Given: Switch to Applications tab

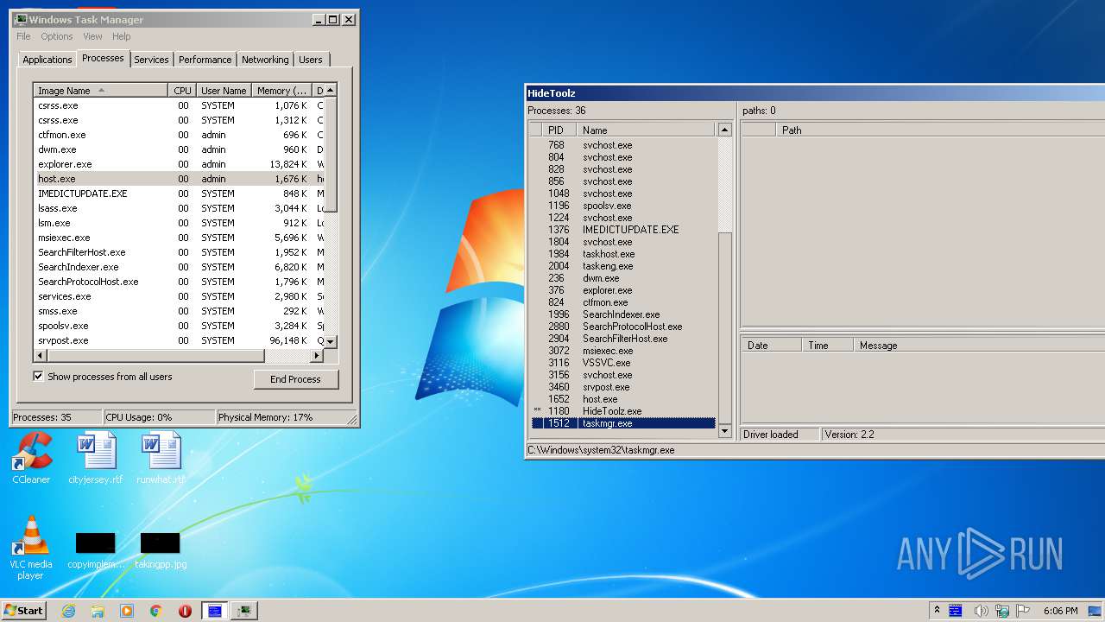Looking at the screenshot, I should 47,60.
